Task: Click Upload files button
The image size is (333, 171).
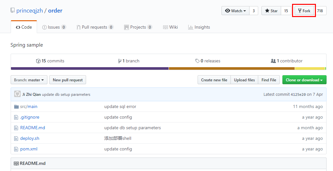Action: tap(244, 80)
